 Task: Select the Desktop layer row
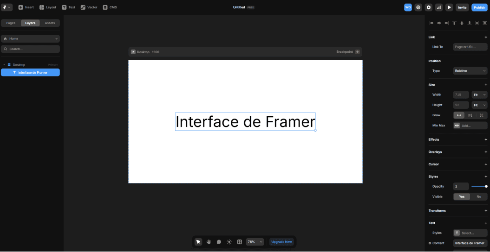click(30, 65)
